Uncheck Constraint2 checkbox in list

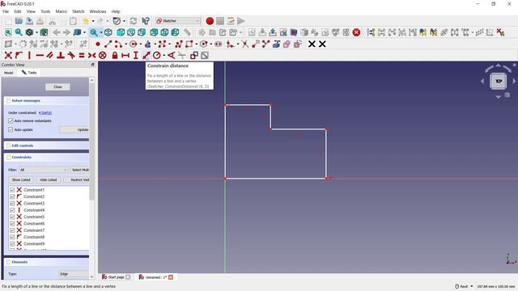click(x=12, y=196)
